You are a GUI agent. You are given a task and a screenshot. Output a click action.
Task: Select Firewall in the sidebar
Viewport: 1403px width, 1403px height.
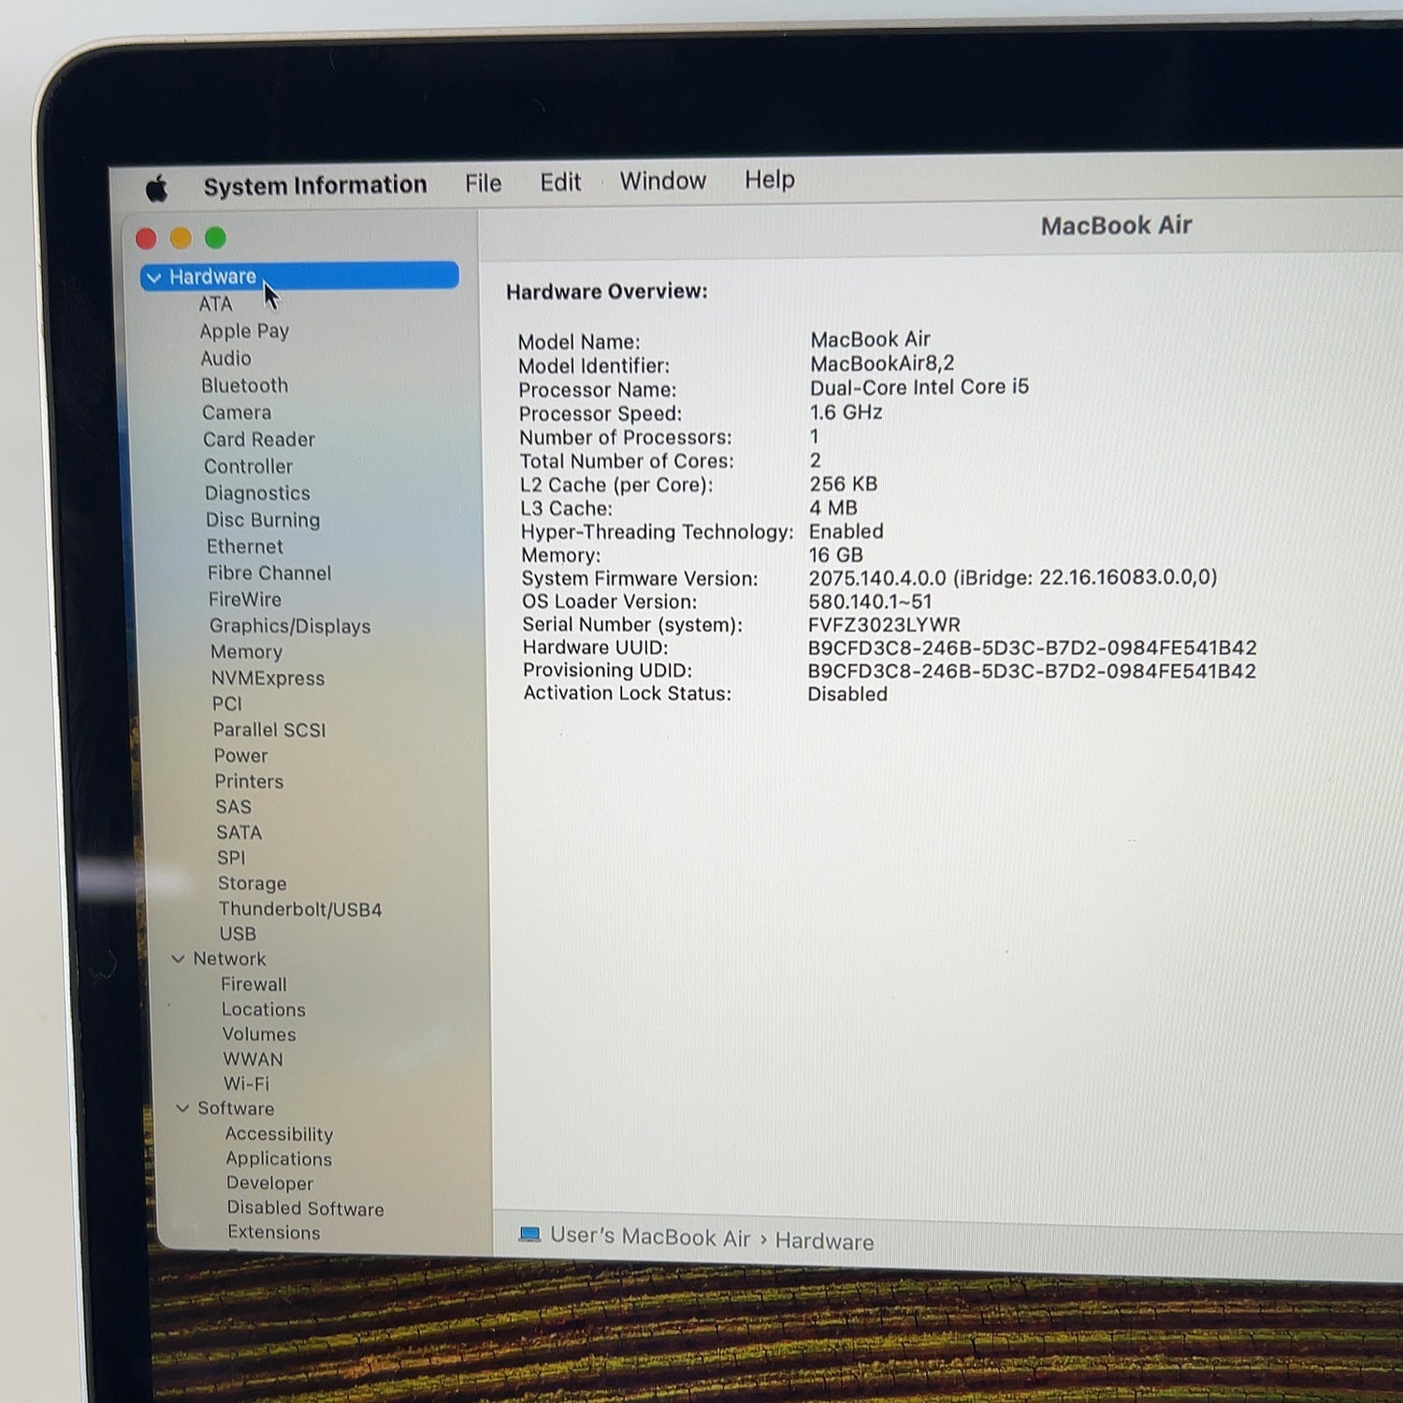click(x=253, y=984)
